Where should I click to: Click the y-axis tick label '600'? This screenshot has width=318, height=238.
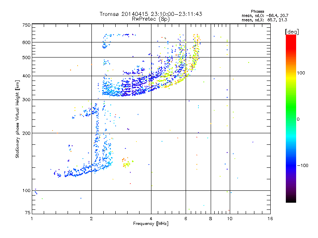27,42
